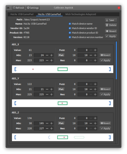Viewport: 127px width, 154px height.
Task: Click ABS_Z Min input field showing 105
Action: click(x=39, y=123)
